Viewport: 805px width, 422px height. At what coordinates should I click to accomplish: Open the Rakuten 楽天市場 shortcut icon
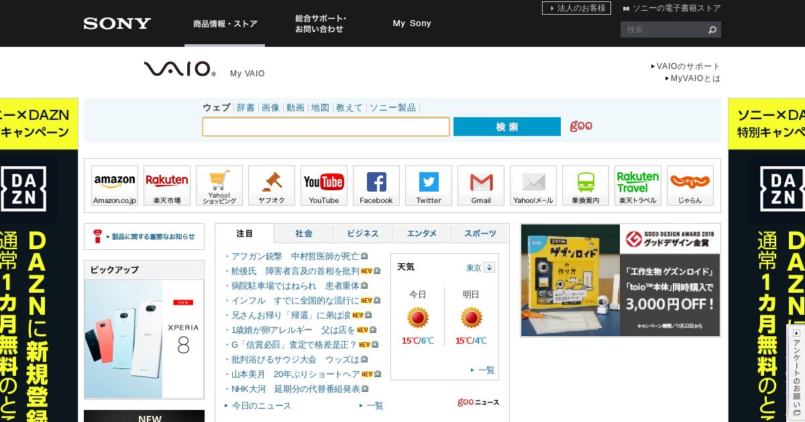pyautogui.click(x=167, y=186)
